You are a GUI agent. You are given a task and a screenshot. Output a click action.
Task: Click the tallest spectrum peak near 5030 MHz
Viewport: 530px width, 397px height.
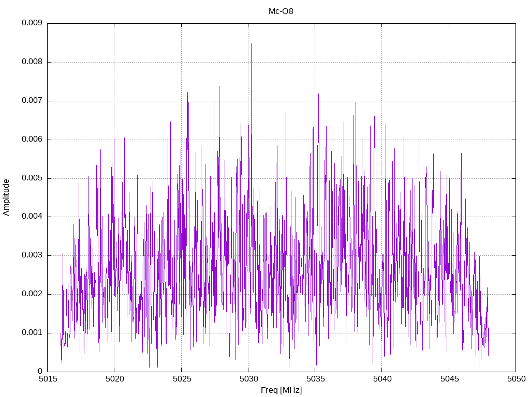(x=251, y=44)
